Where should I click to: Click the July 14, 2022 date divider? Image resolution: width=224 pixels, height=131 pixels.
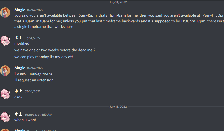pyautogui.click(x=118, y=2)
